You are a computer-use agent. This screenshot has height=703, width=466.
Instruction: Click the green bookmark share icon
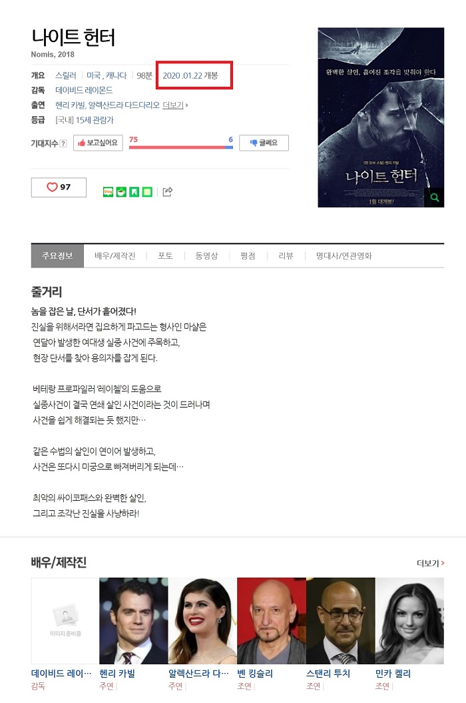(134, 192)
